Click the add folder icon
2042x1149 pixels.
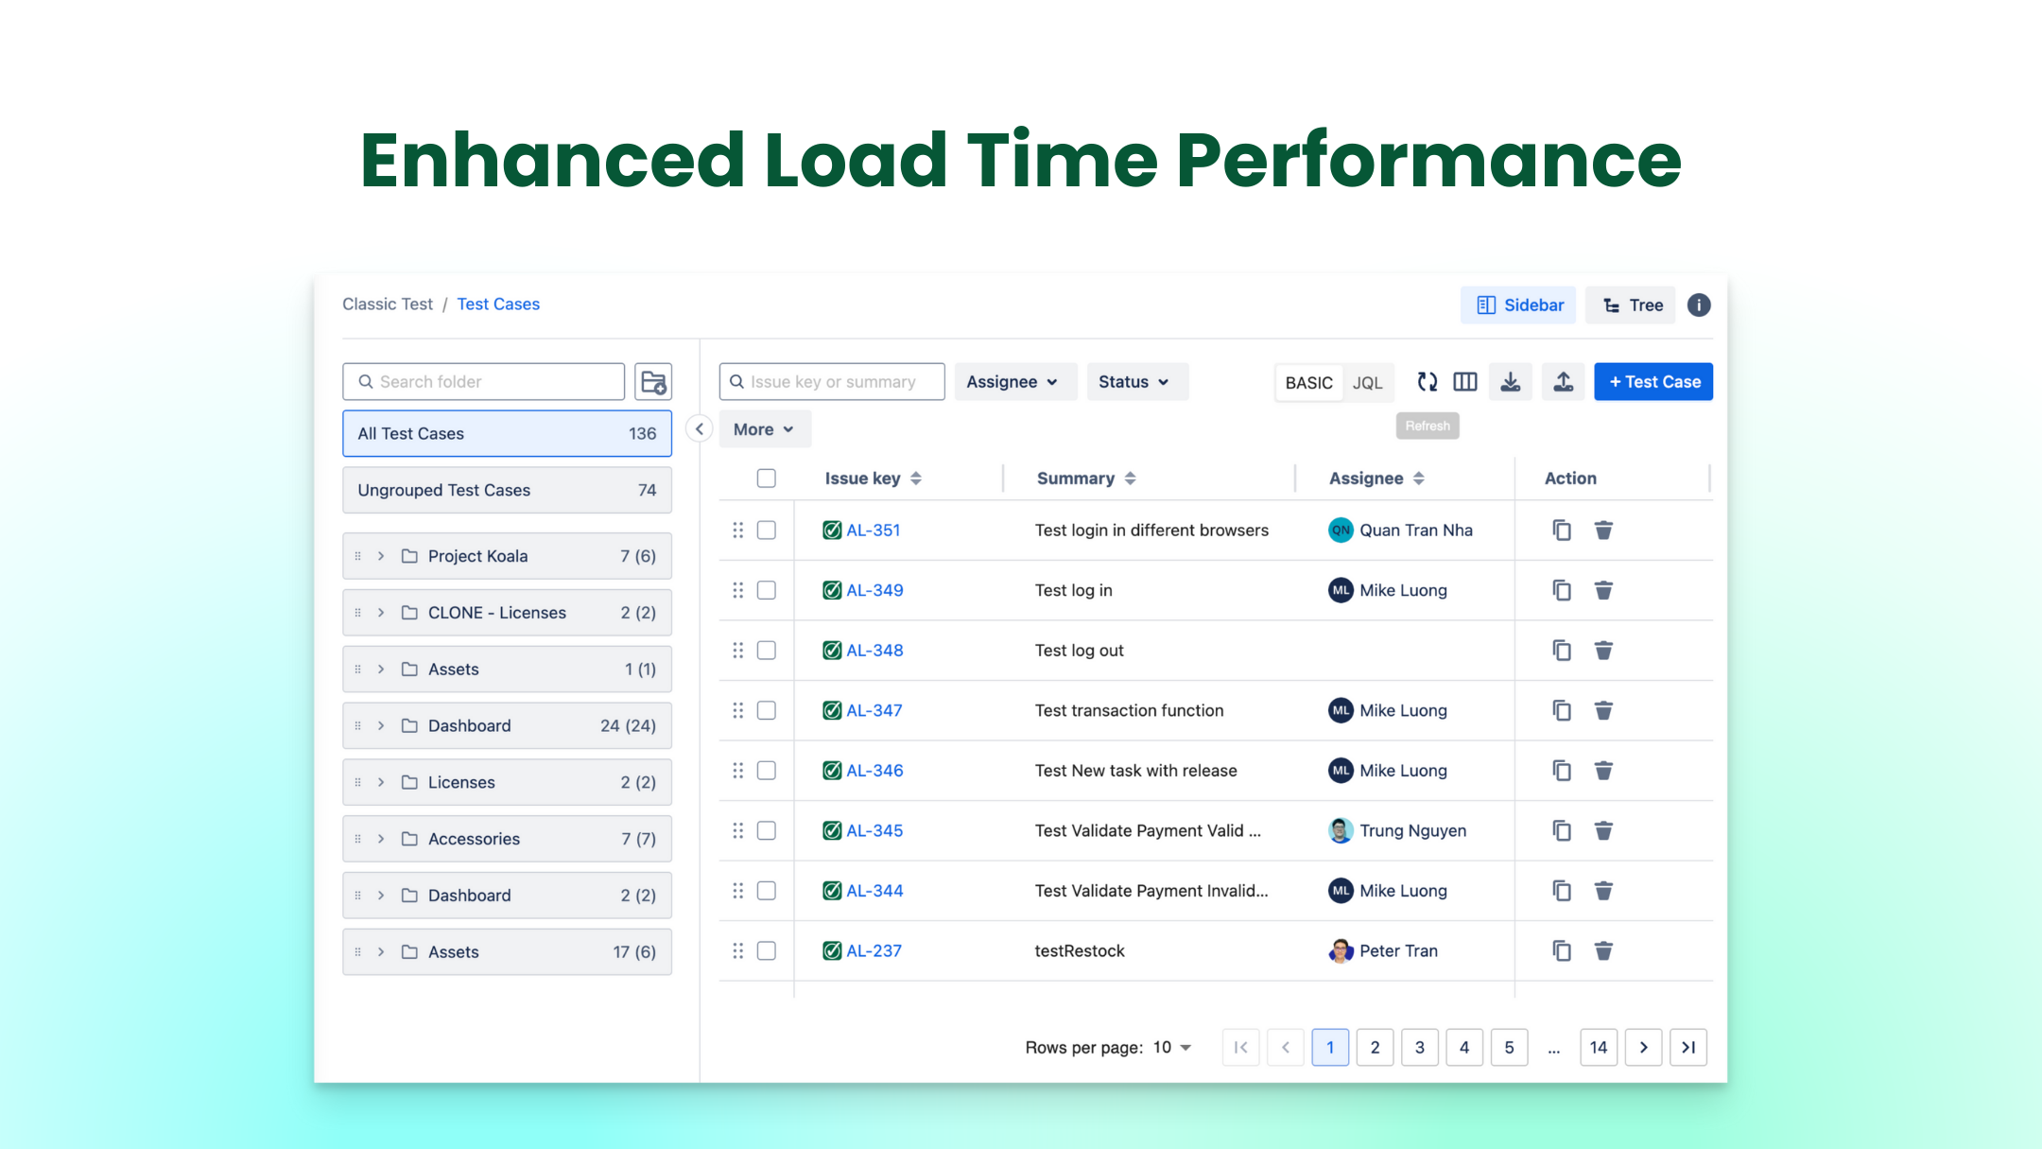[653, 382]
